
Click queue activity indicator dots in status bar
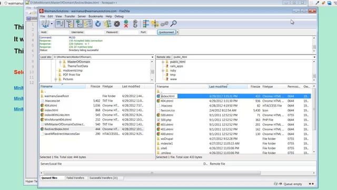[311, 184]
